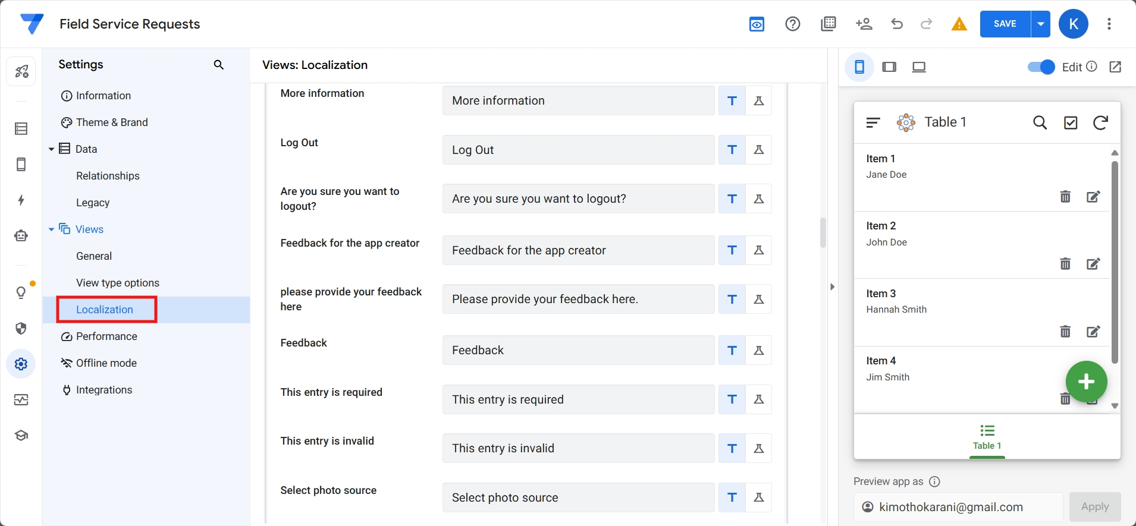Select the desktop preview mode
The image size is (1136, 526).
point(919,67)
